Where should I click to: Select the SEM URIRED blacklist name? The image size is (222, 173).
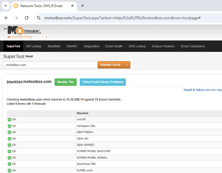(85, 145)
